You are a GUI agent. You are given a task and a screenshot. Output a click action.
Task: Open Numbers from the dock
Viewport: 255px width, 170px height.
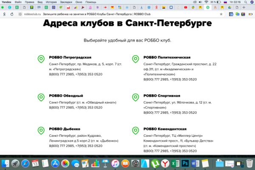pos(95,163)
